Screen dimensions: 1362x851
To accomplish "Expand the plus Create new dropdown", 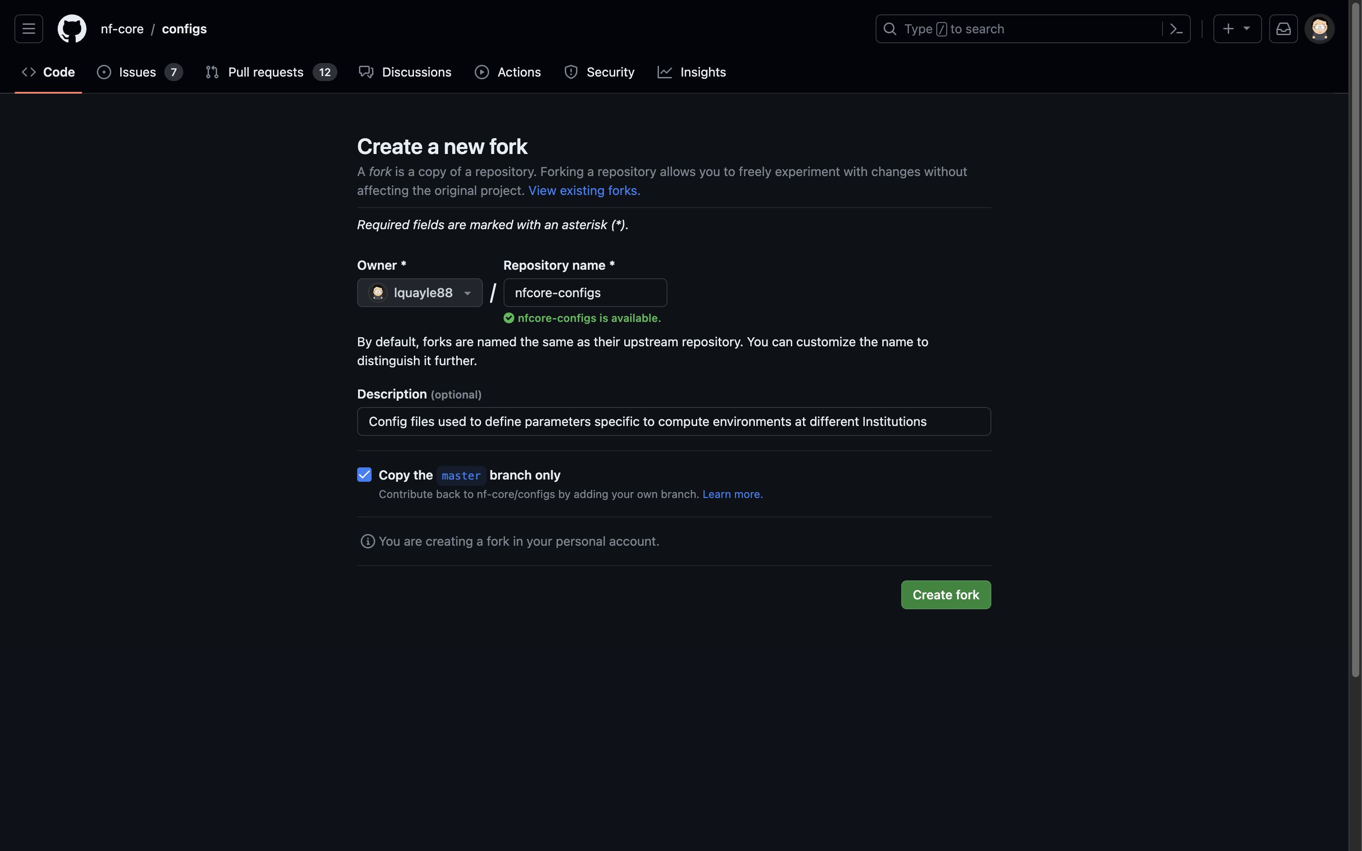I will point(1236,29).
